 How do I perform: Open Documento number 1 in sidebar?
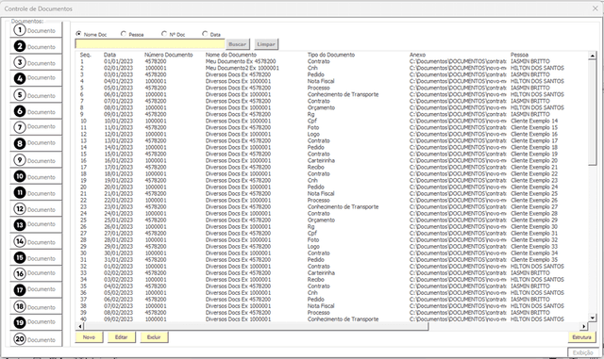coord(36,30)
